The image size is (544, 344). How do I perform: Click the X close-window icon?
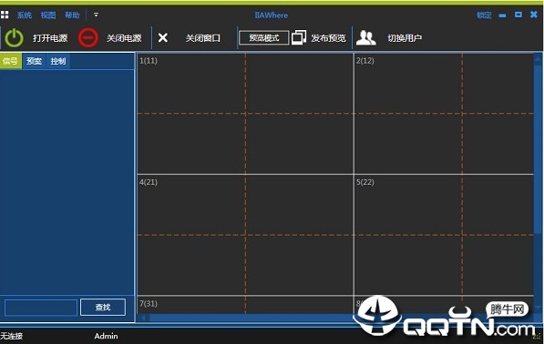point(163,37)
